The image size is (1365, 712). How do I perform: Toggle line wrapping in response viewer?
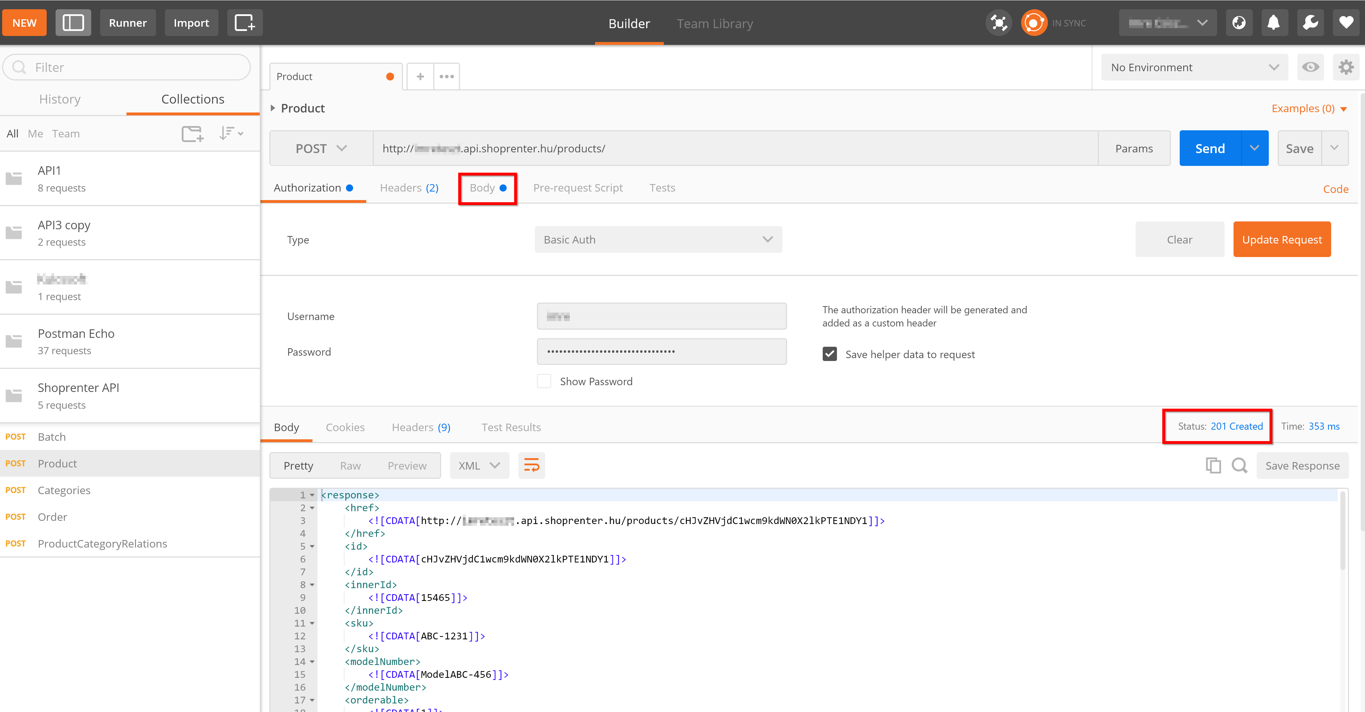tap(532, 465)
